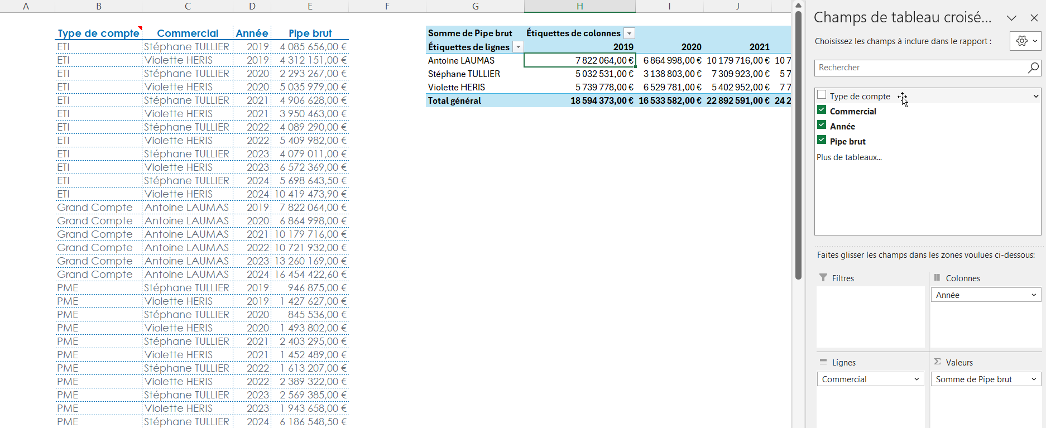Click the Lignes area icon
Screen dimensions: 1046x428
click(x=823, y=362)
